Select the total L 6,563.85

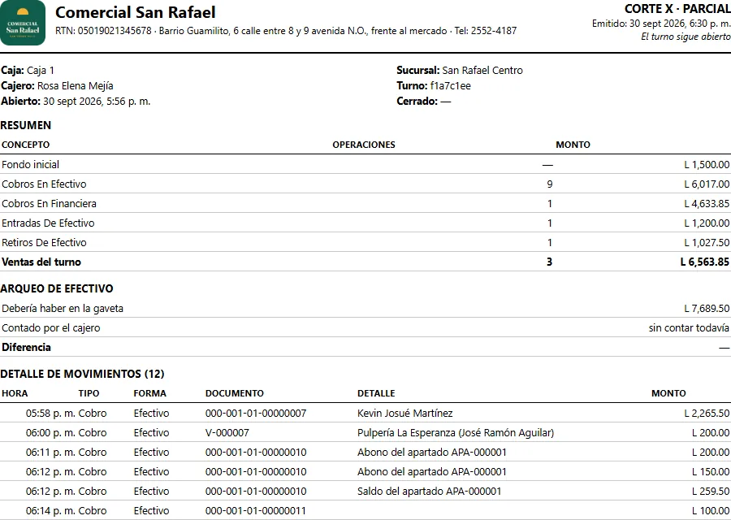705,262
